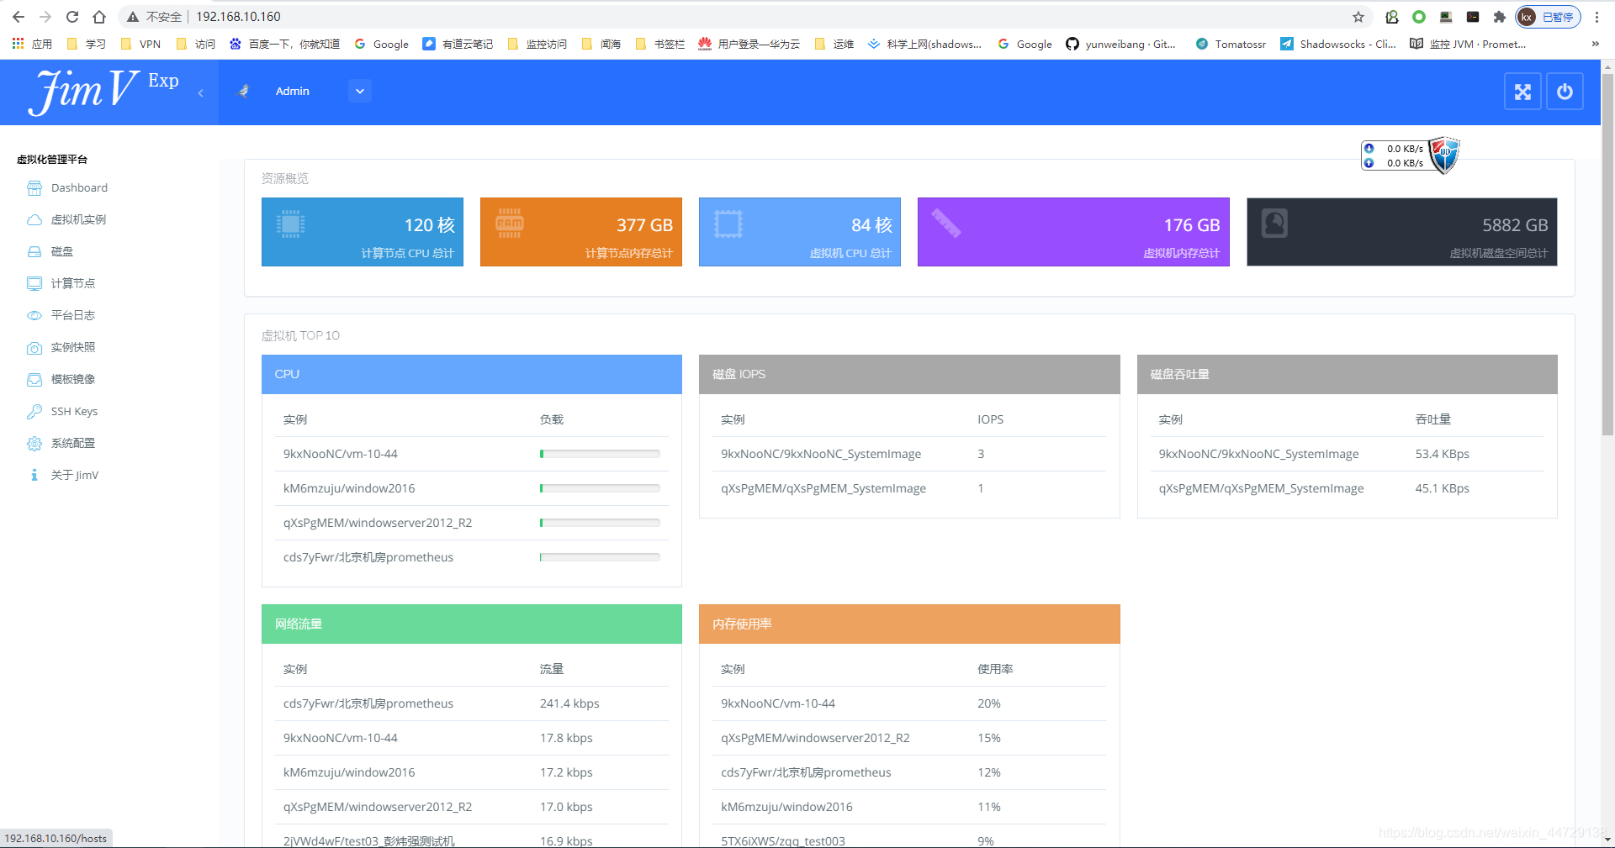The width and height of the screenshot is (1615, 848).
Task: Open the profile avatar 已暂停 button
Action: coord(1549,17)
